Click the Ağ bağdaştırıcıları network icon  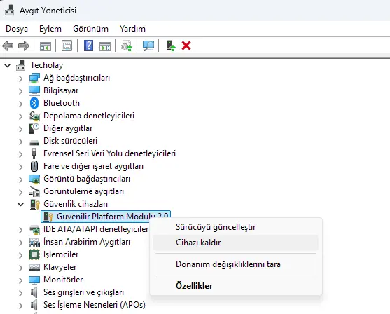coord(34,78)
